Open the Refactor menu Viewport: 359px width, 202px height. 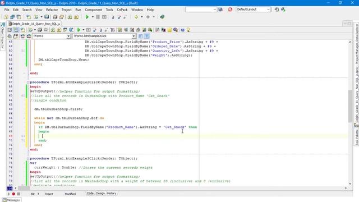pos(52,10)
